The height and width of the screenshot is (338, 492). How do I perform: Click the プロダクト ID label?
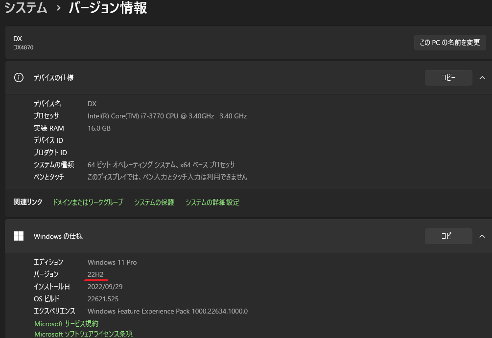pyautogui.click(x=50, y=153)
